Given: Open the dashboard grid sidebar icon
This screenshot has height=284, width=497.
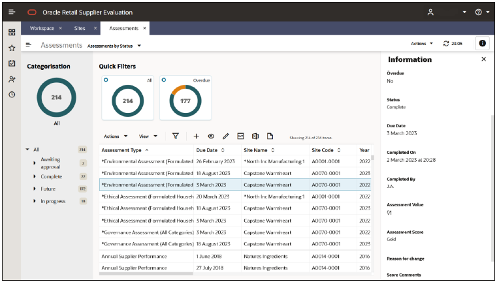Looking at the screenshot, I should point(12,33).
